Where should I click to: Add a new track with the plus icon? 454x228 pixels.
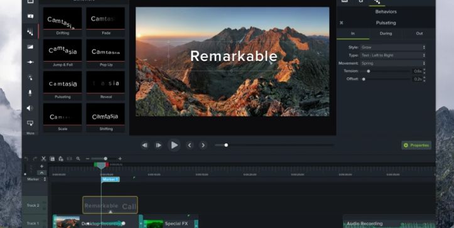41,166
